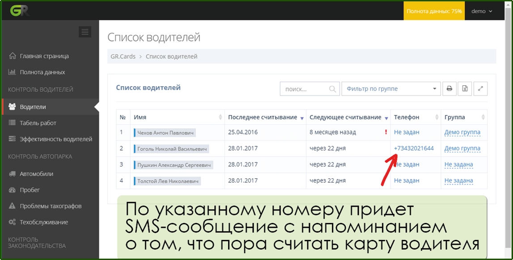Click the truck icon beside Автомобили
This screenshot has width=513, height=260.
[x=12, y=174]
